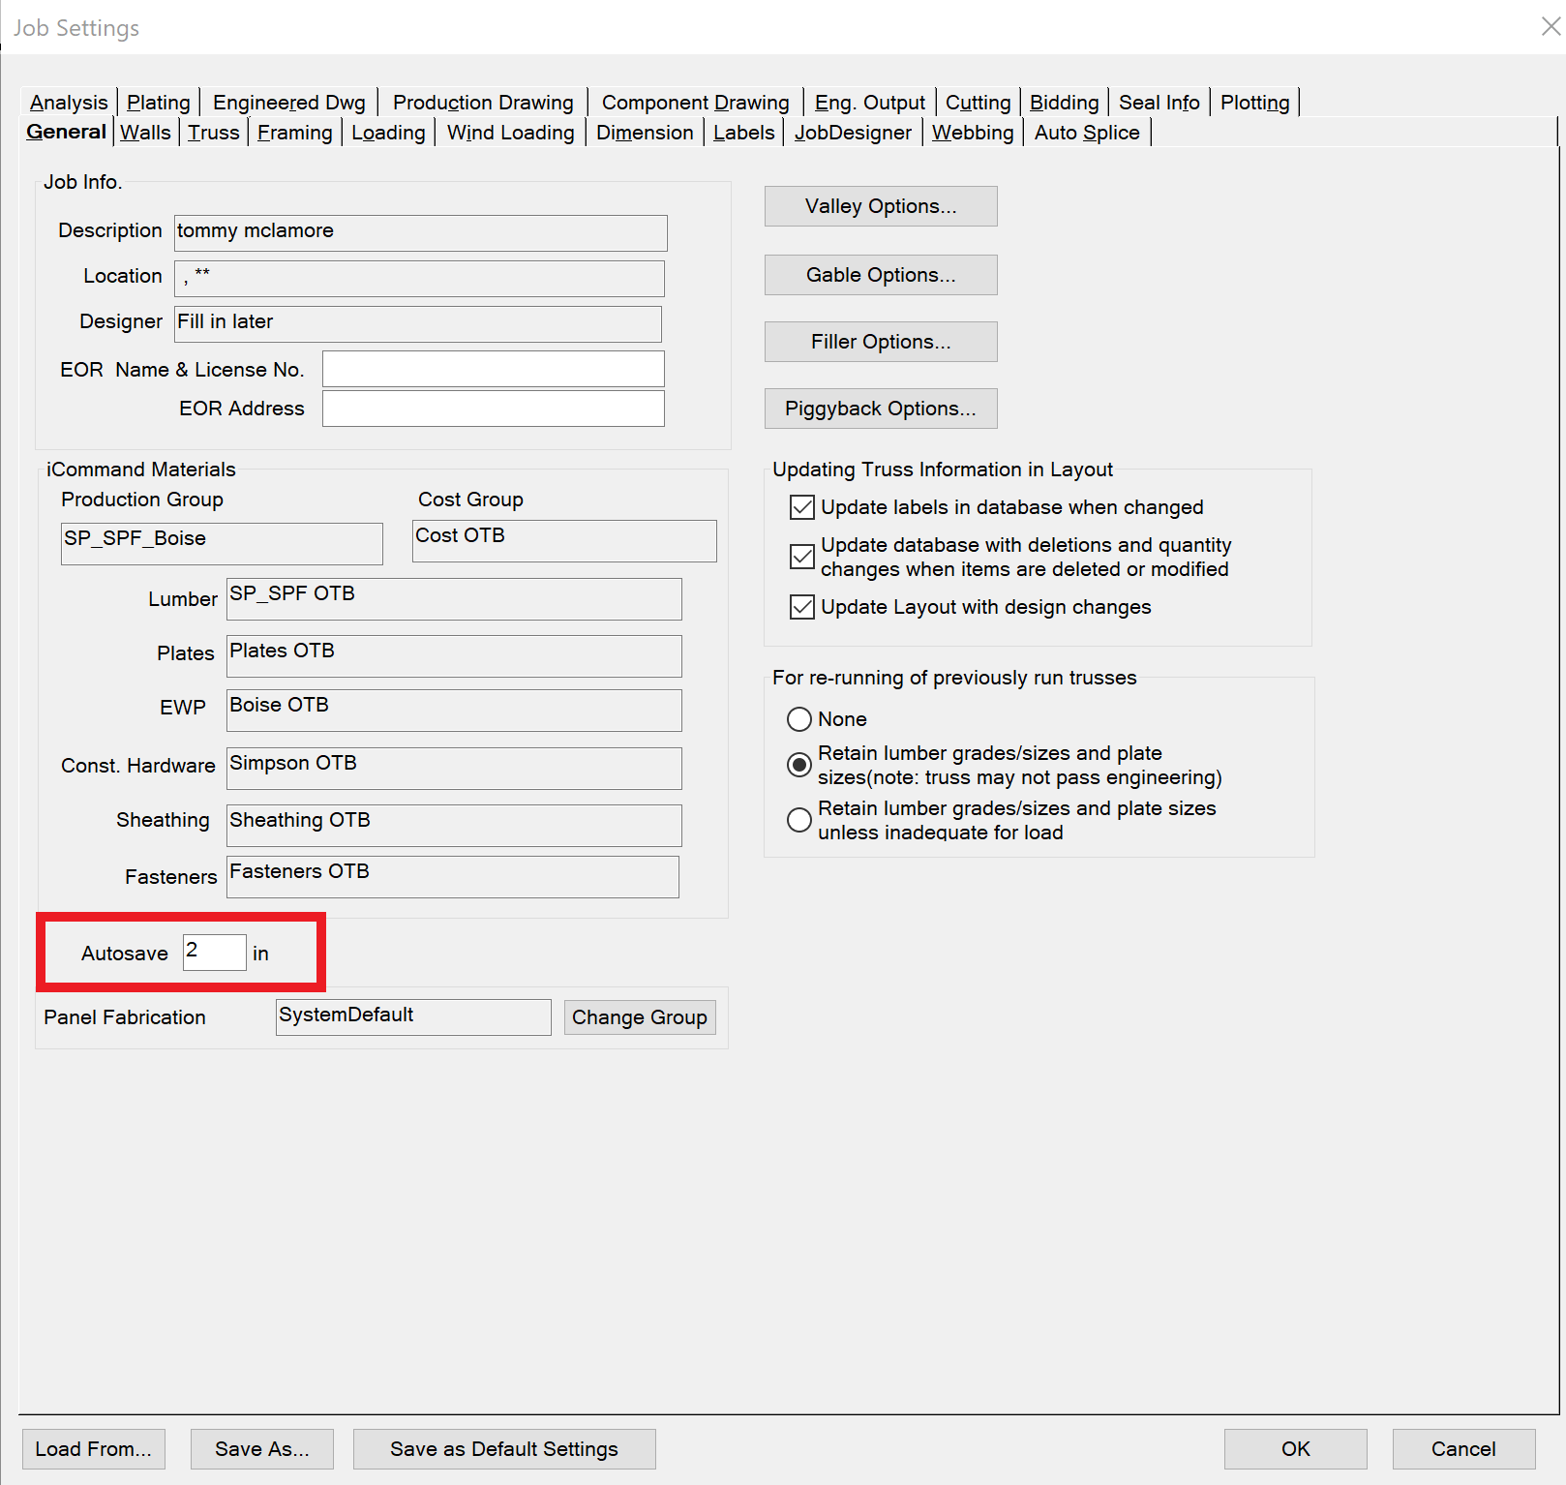1566x1485 pixels.
Task: Click the EOR Address input box
Action: pos(493,409)
